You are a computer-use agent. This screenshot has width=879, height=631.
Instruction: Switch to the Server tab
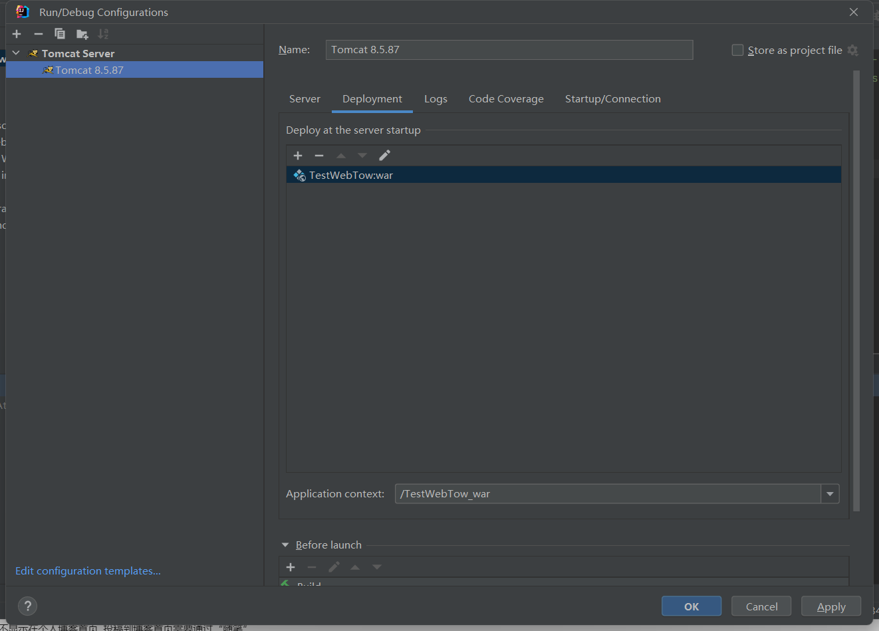(305, 99)
